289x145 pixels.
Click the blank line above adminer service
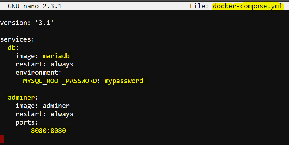point(145,89)
